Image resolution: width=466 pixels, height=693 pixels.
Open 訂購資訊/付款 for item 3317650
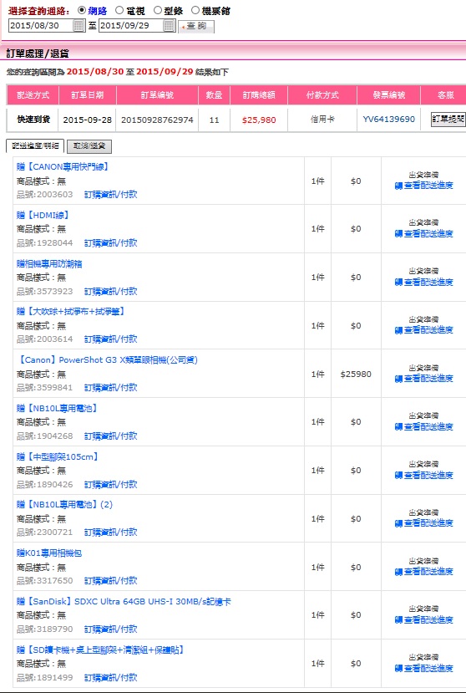110,580
